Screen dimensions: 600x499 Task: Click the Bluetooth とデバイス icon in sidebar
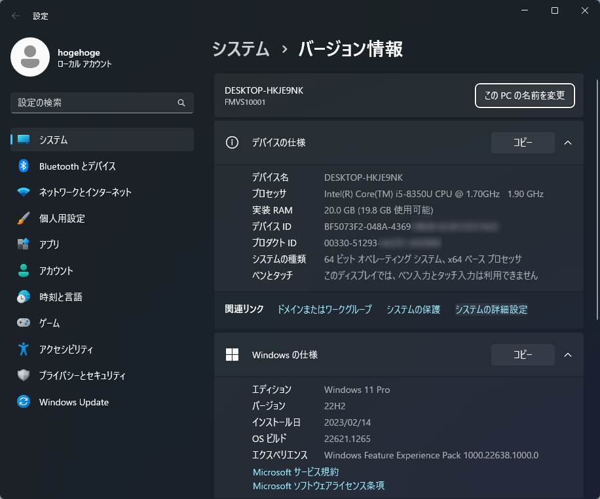click(24, 166)
